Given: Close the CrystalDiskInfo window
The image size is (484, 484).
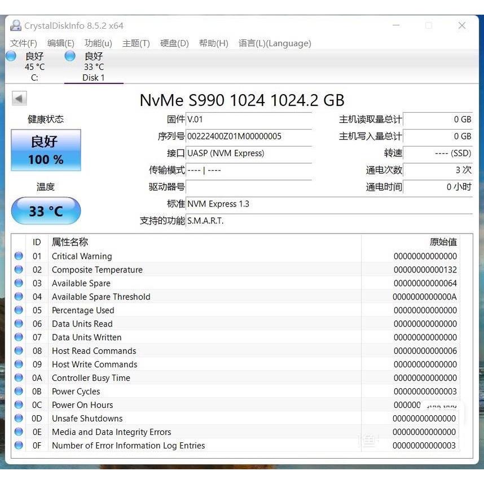Looking at the screenshot, I should [462, 25].
